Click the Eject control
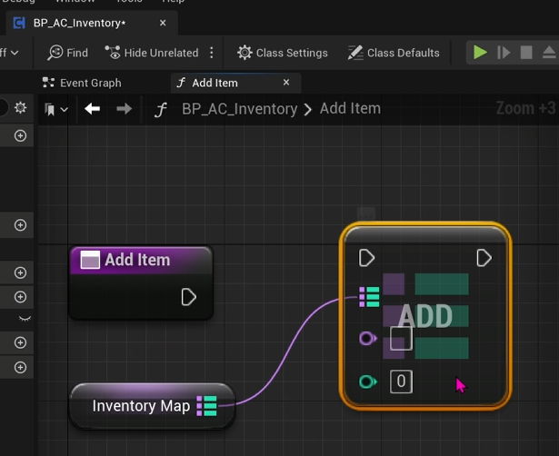 [549, 53]
